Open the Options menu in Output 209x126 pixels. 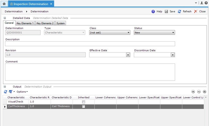pyautogui.click(x=22, y=92)
